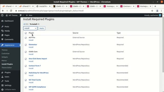Click the Install link under Elementor
The image size is (164, 92).
click(31, 47)
